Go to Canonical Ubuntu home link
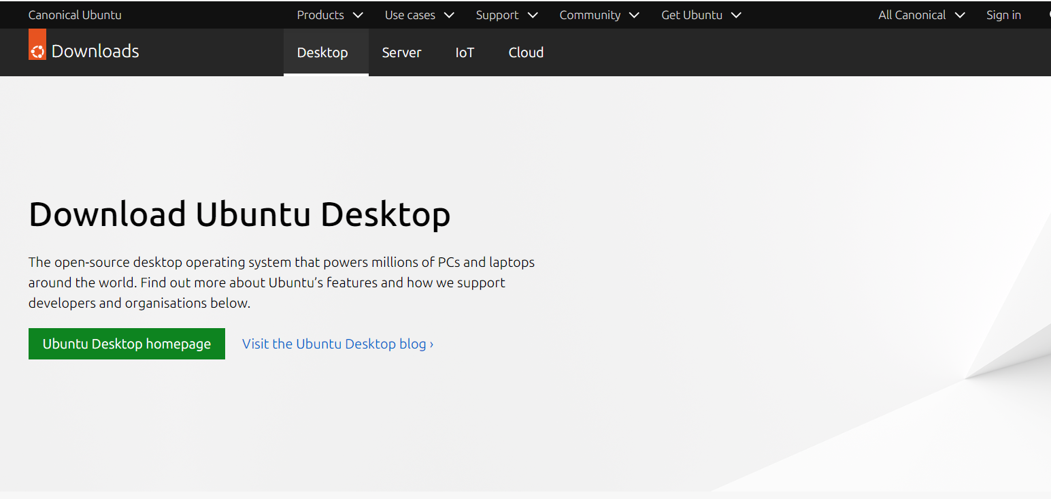Image resolution: width=1051 pixels, height=499 pixels. pyautogui.click(x=75, y=15)
